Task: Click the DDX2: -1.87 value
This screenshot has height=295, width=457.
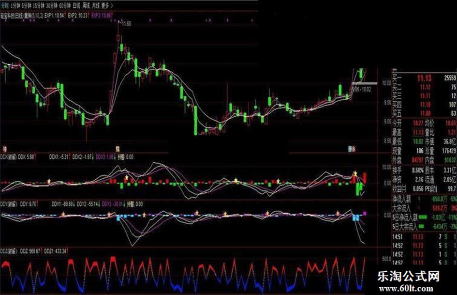Action: tap(82, 157)
